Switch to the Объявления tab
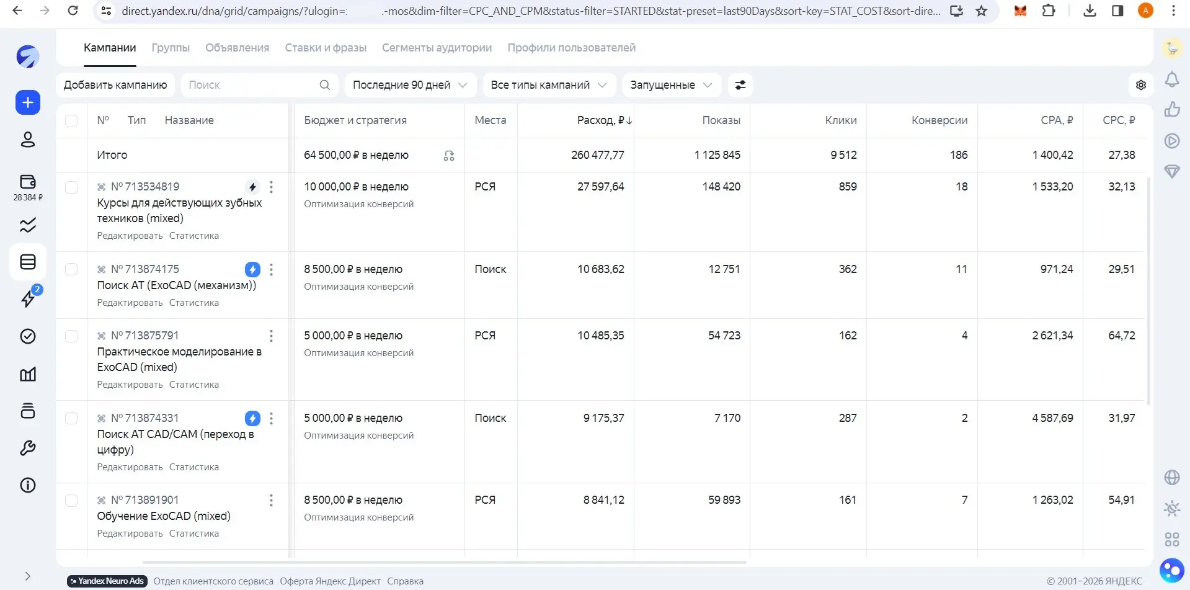Image resolution: width=1190 pixels, height=590 pixels. pyautogui.click(x=238, y=48)
